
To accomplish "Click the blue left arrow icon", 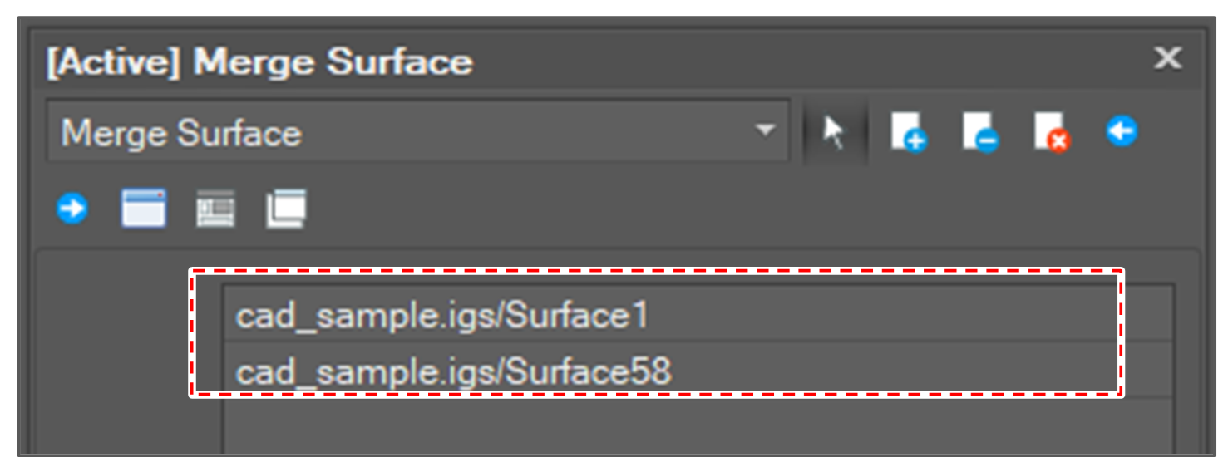I will pos(1122,131).
